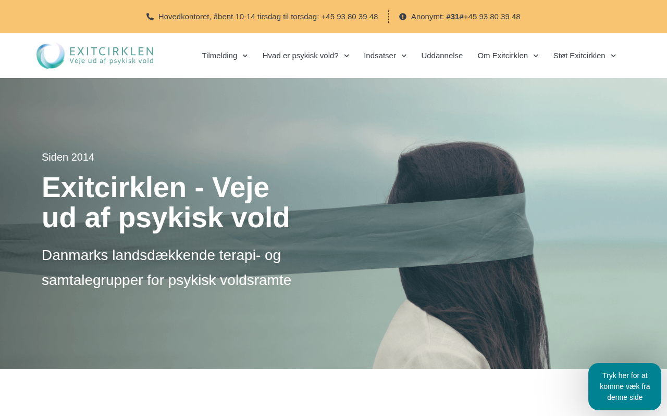The width and height of the screenshot is (667, 416).
Task: Expand the Hvad er psykisk vold? chevron
Action: pyautogui.click(x=347, y=56)
